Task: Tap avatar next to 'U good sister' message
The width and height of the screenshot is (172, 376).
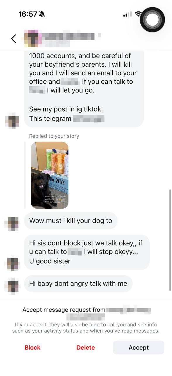Action: pyautogui.click(x=12, y=263)
